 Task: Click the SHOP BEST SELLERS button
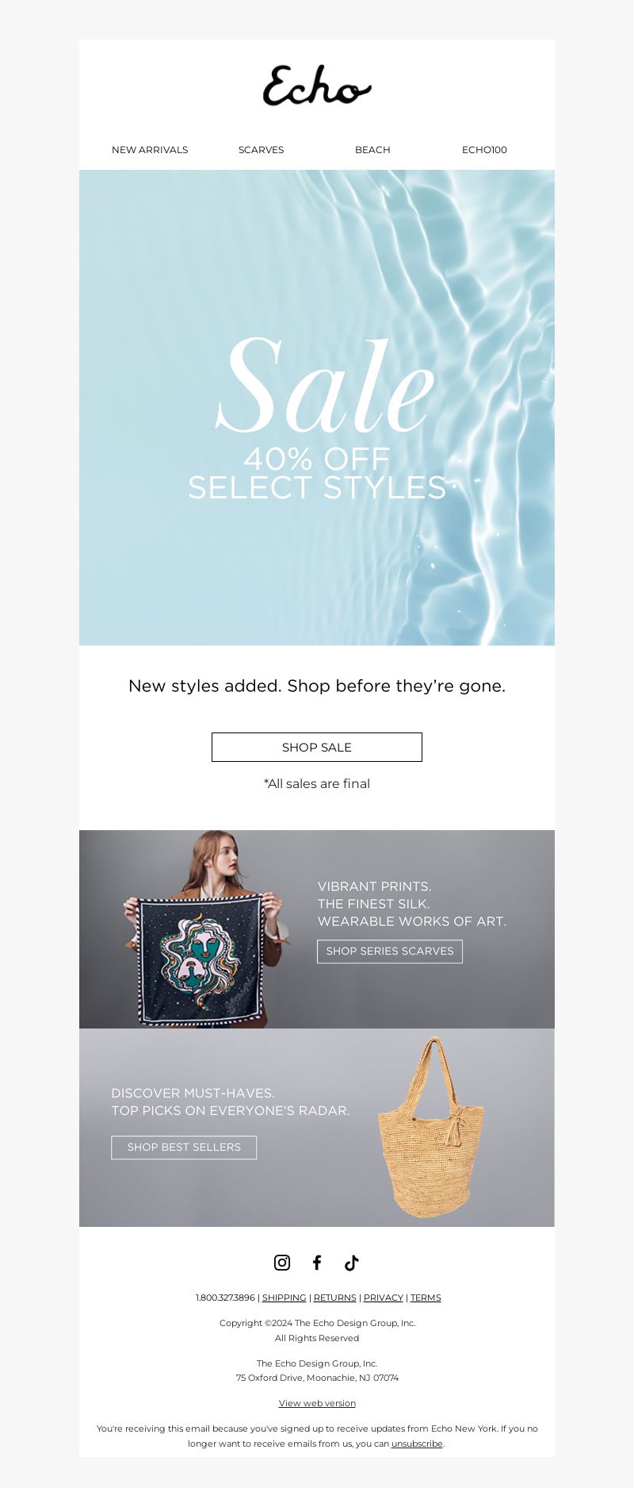coord(184,1147)
